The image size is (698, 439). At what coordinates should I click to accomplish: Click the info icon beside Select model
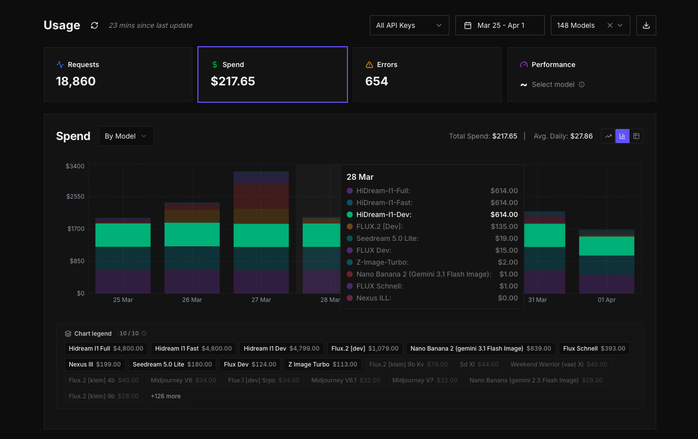[582, 84]
